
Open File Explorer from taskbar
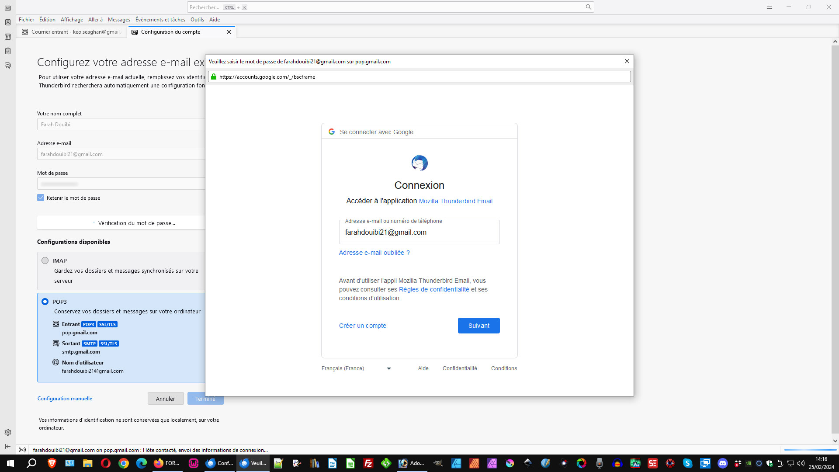(87, 463)
